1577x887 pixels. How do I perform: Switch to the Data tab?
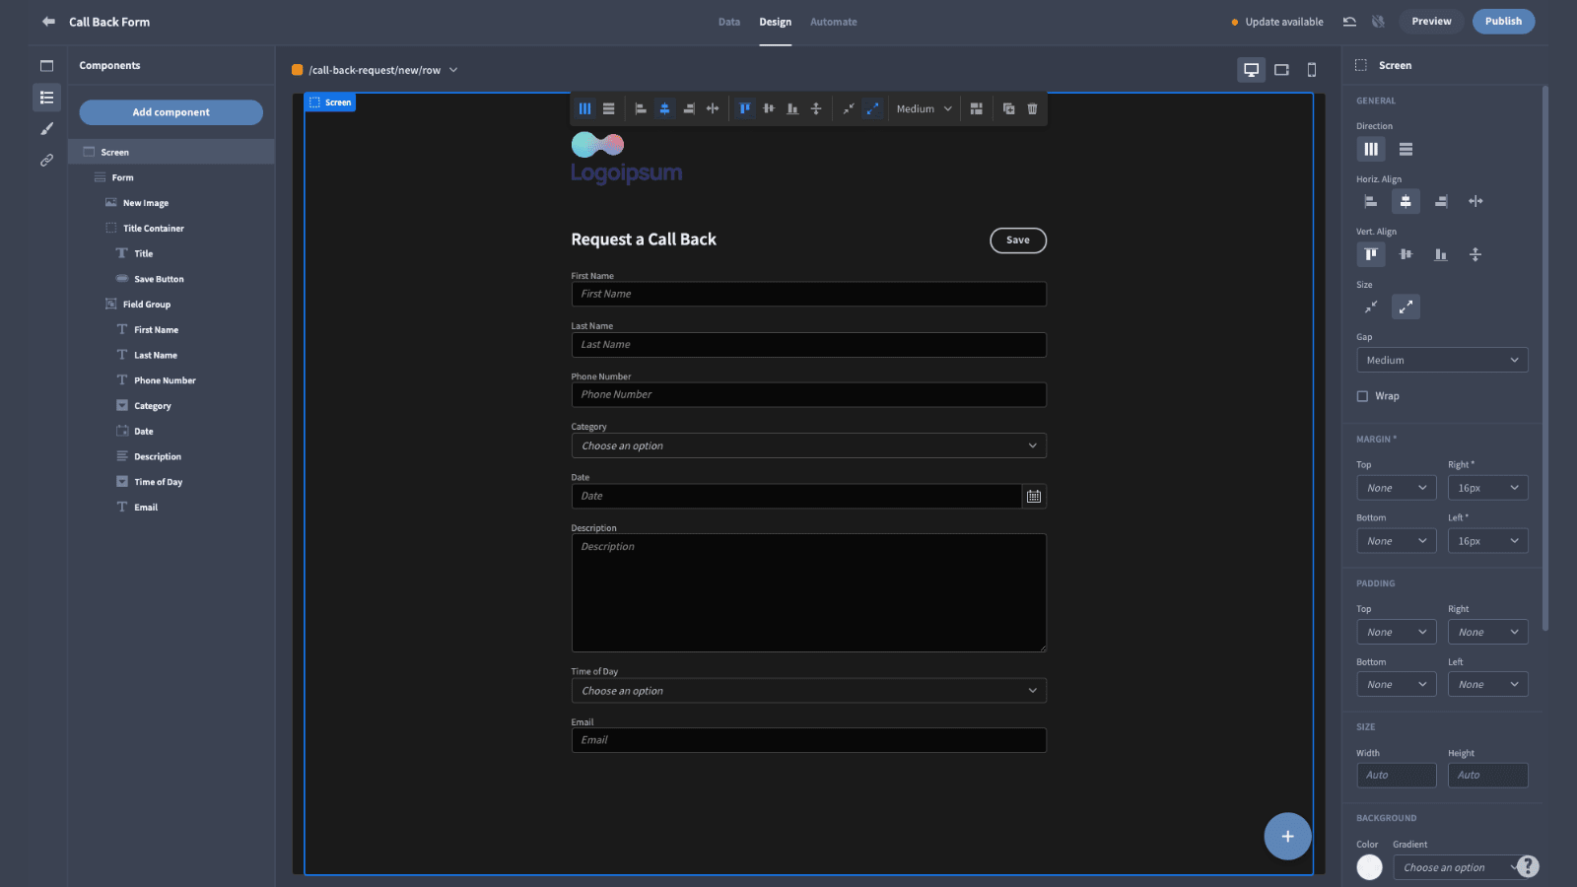coord(729,22)
